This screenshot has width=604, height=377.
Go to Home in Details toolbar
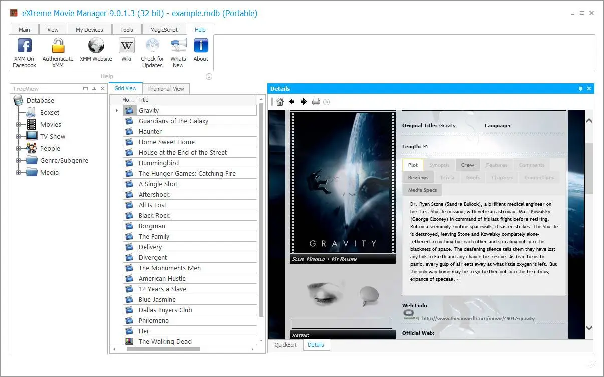(280, 102)
